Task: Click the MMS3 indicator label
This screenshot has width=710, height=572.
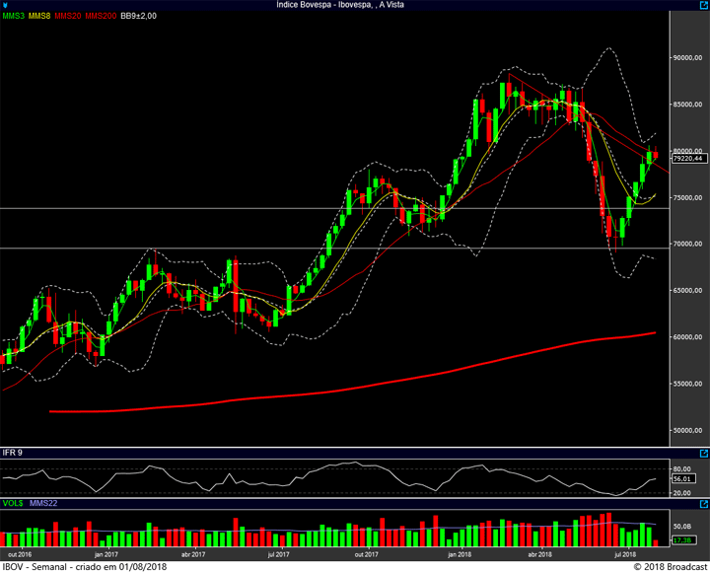Action: click(x=14, y=16)
